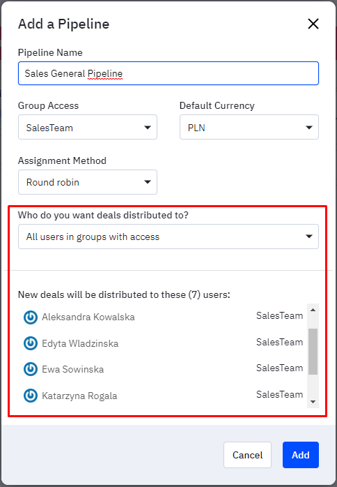Click SalesTeam label next to Katarzyna Rogala
Viewport: 337px width, 487px height.
pyautogui.click(x=280, y=394)
